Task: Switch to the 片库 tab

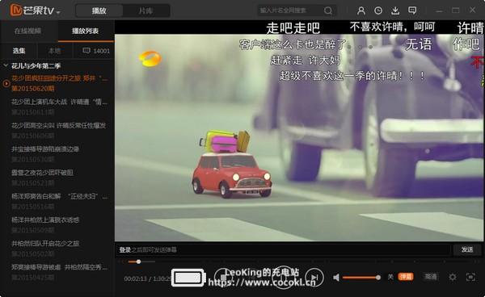Action: [x=145, y=10]
